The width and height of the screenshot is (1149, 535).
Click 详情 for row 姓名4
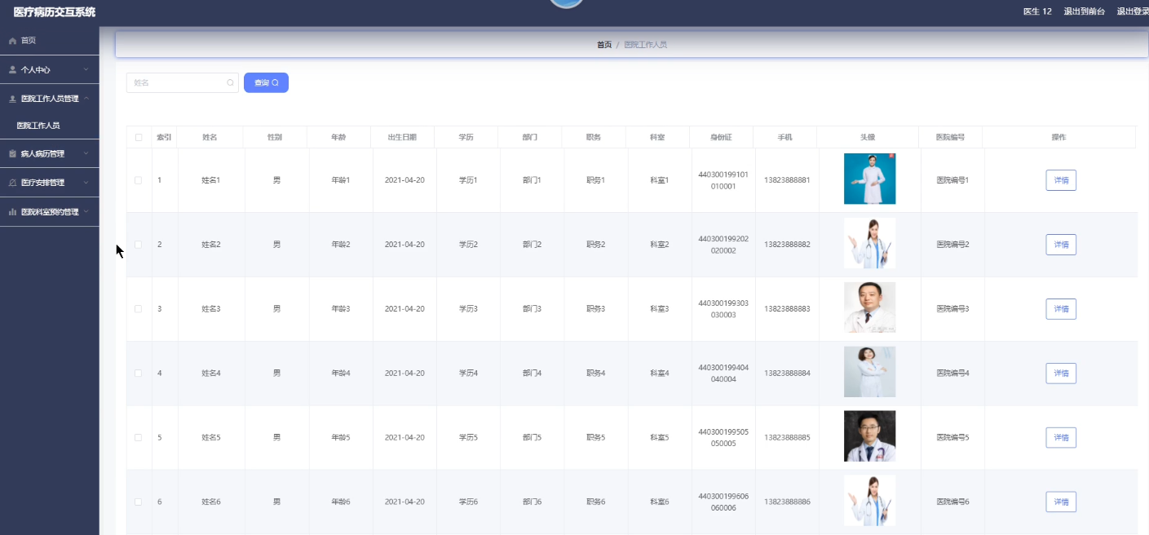(x=1061, y=374)
